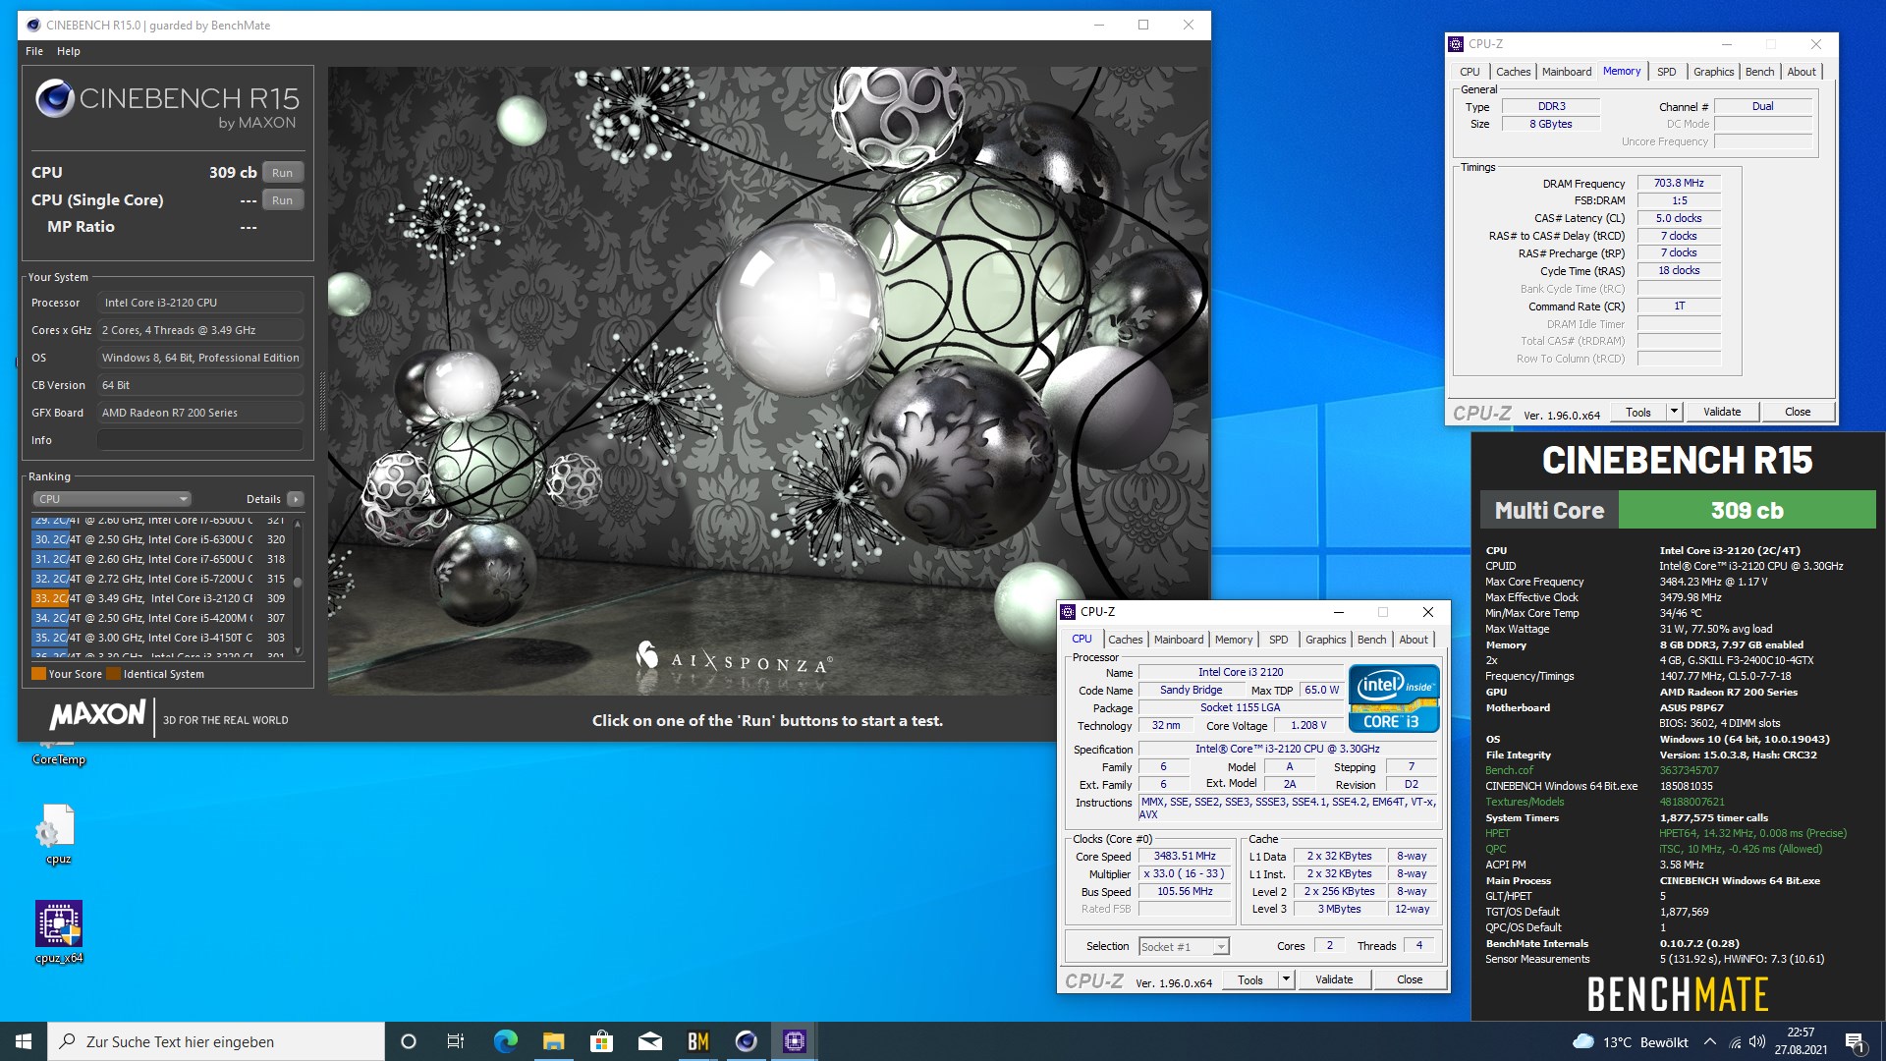This screenshot has width=1886, height=1061.
Task: Click Close button in lower CPU-Z window
Action: pyautogui.click(x=1410, y=980)
